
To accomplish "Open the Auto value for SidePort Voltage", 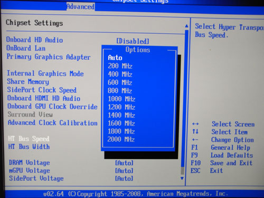I will (124, 178).
